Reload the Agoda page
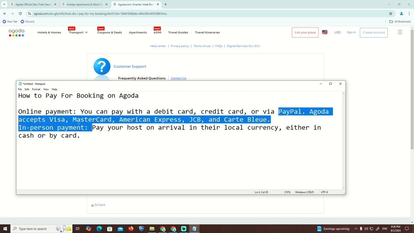The image size is (414, 233). point(20,14)
